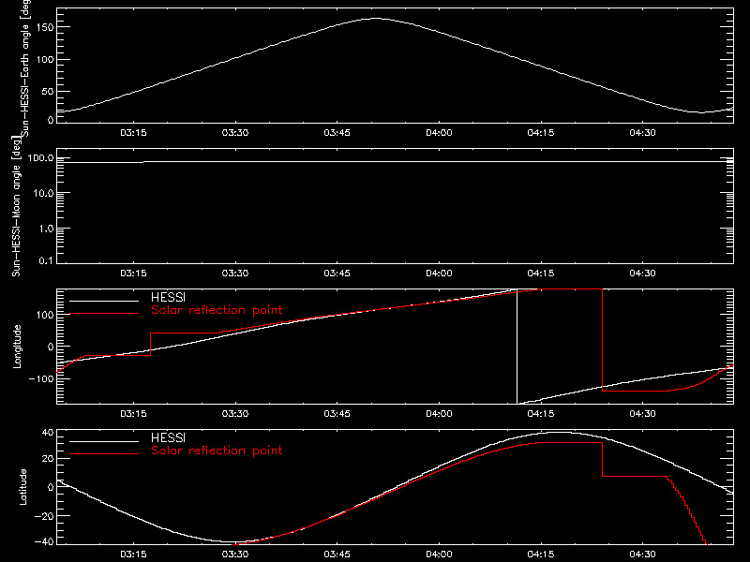The image size is (750, 562).
Task: Click the red legend line in Longitude plot
Action: (104, 314)
